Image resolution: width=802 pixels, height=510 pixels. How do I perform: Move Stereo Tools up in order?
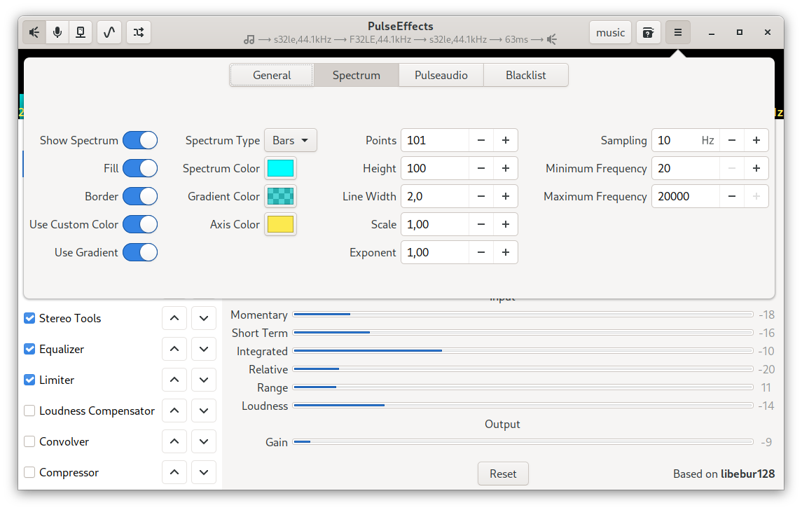click(174, 318)
